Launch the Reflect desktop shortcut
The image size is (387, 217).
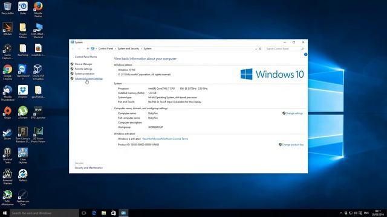[23, 175]
